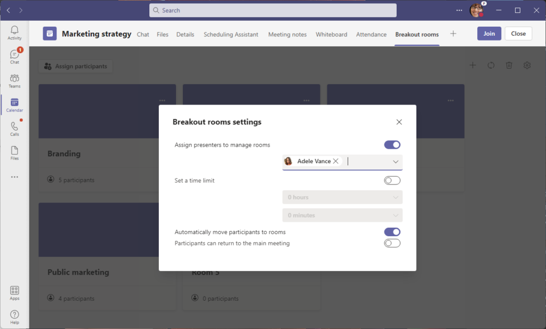Delete rooms with the trash icon
Screen dimensions: 546x329
(509, 65)
